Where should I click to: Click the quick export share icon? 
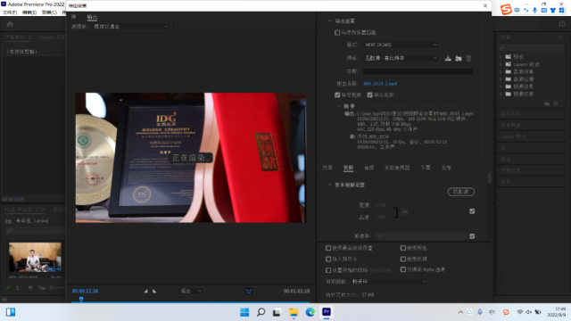coord(562,23)
